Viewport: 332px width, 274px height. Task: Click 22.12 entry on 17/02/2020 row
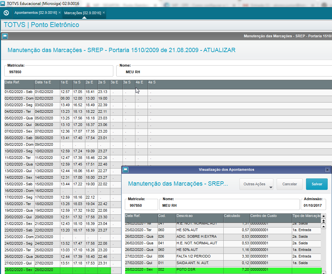coord(90,197)
